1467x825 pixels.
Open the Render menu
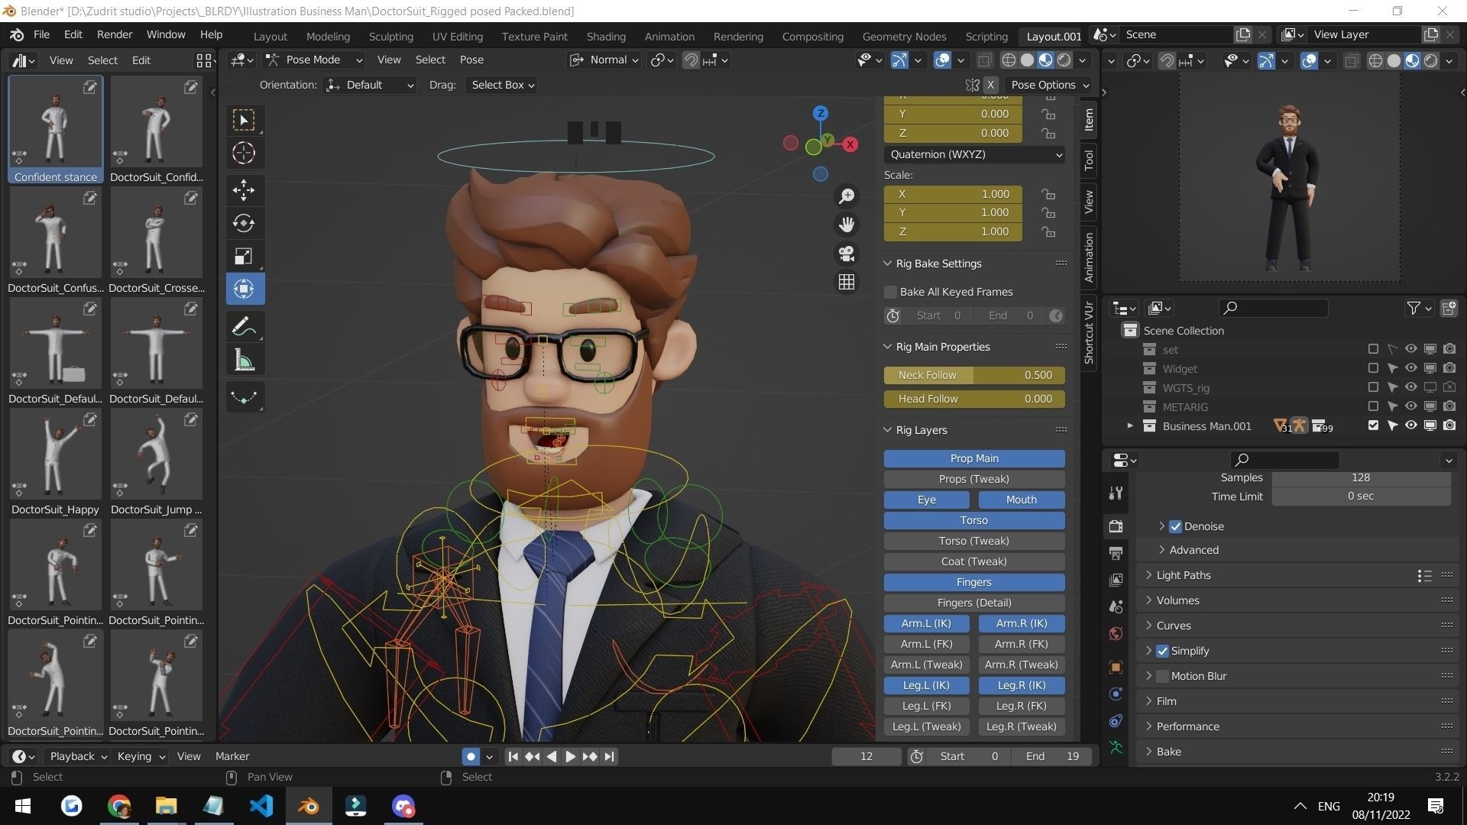[115, 34]
